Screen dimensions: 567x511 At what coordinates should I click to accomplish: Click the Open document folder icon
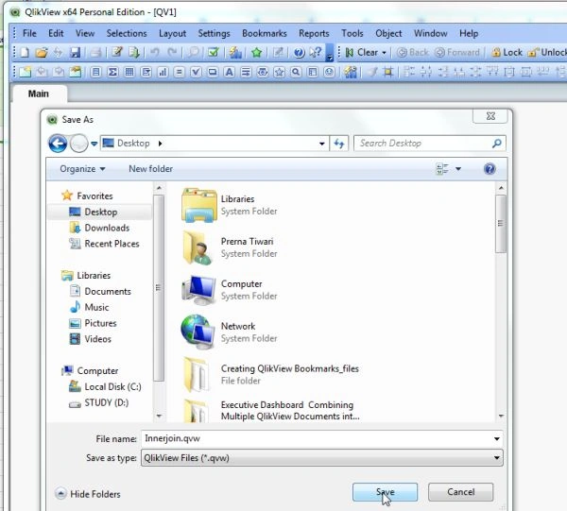(42, 52)
